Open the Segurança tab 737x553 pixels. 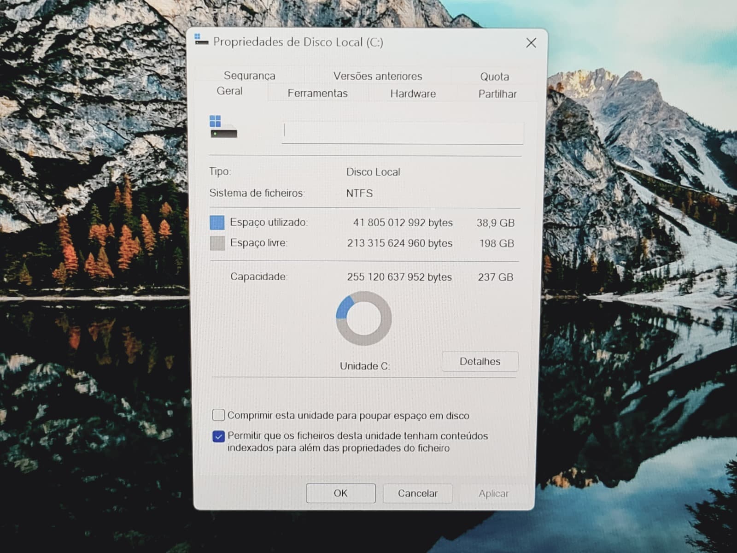coord(249,76)
